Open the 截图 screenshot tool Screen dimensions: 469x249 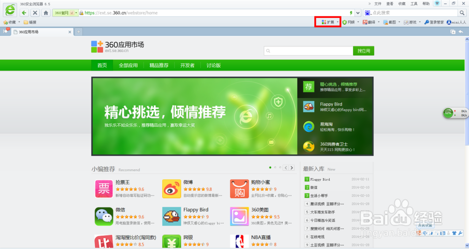(x=390, y=22)
